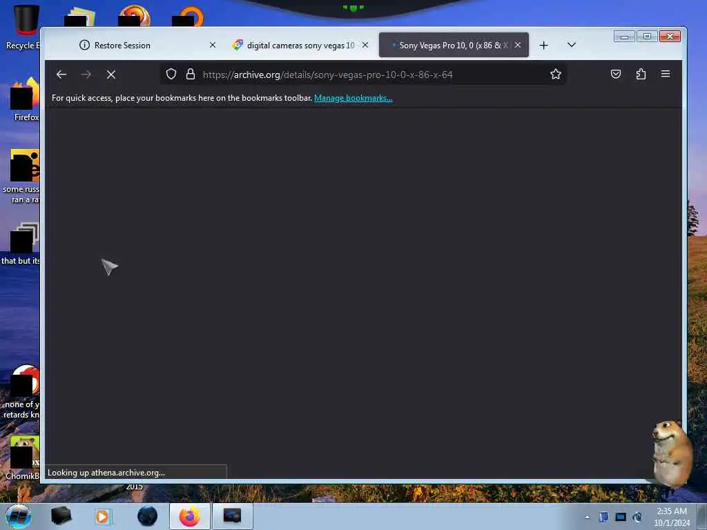View site security padlock info
Screen dimensions: 707x530
pos(191,74)
